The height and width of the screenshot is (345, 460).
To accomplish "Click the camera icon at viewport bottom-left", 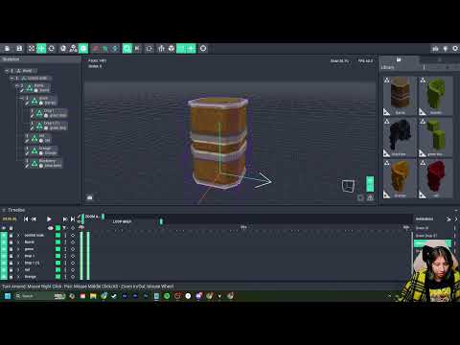I will click(x=90, y=197).
